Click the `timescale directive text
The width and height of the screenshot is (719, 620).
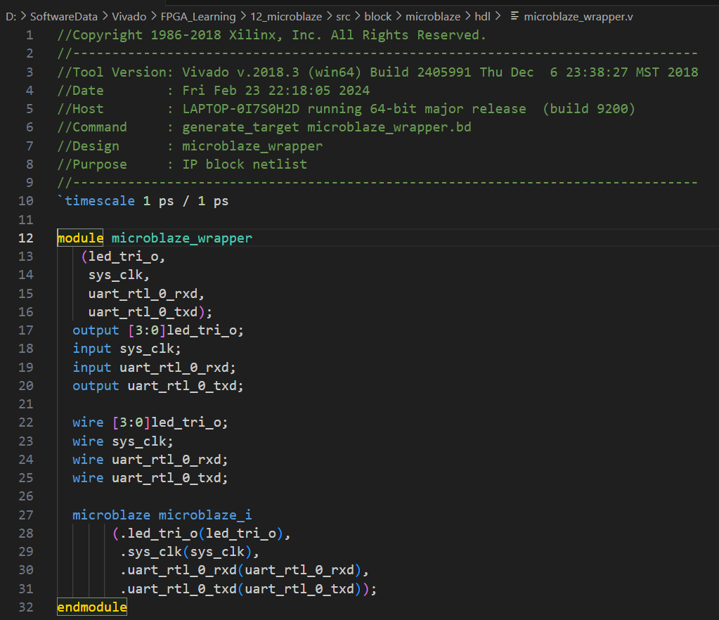[99, 201]
